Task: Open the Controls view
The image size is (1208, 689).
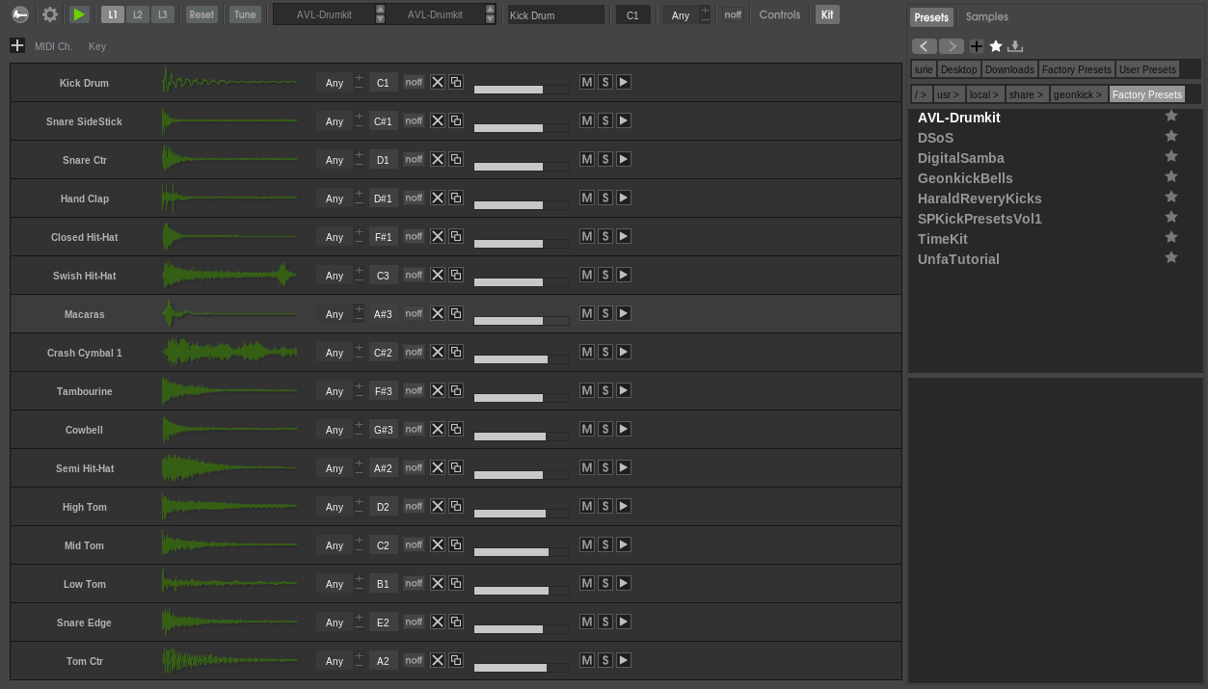Action: pyautogui.click(x=779, y=14)
